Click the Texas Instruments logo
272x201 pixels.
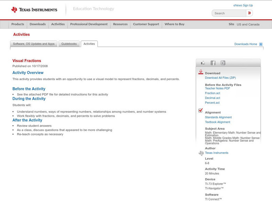pyautogui.click(x=34, y=10)
